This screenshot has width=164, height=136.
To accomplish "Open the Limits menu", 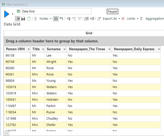I will click(x=131, y=19).
